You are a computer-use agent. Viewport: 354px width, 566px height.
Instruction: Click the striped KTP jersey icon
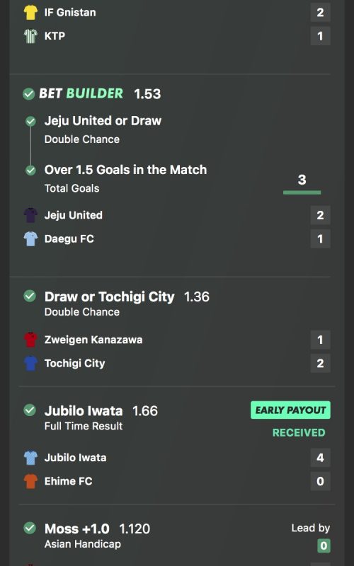coord(30,36)
